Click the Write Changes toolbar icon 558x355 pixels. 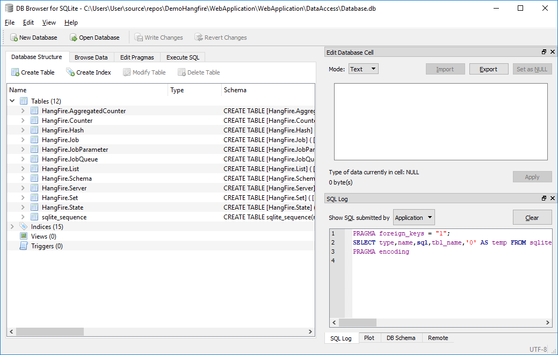coord(139,38)
